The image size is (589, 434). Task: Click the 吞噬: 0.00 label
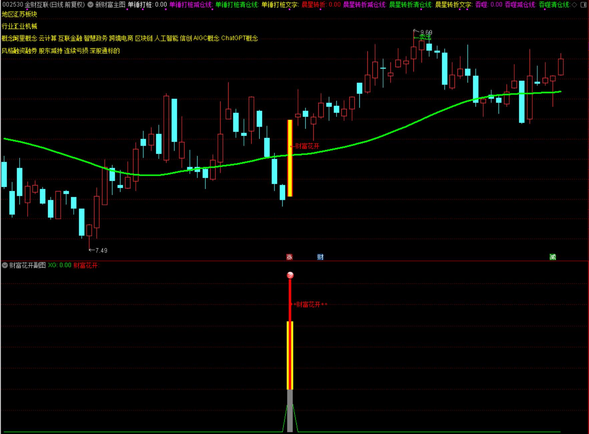point(489,5)
